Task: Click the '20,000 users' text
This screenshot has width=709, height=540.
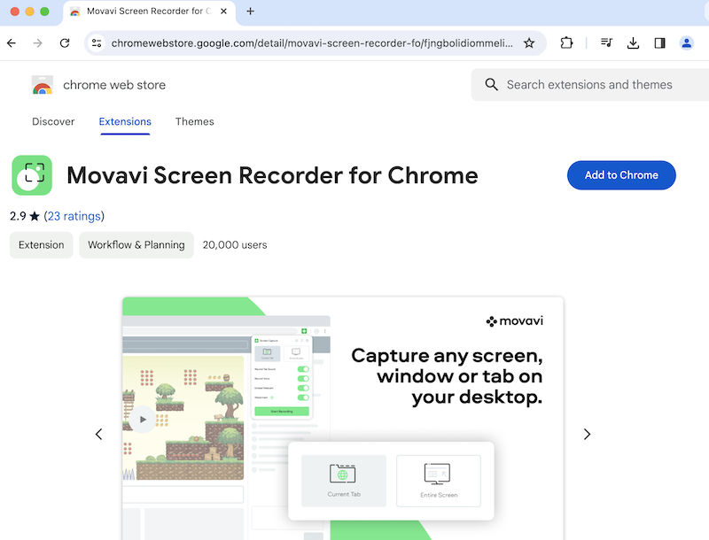Action: (235, 245)
